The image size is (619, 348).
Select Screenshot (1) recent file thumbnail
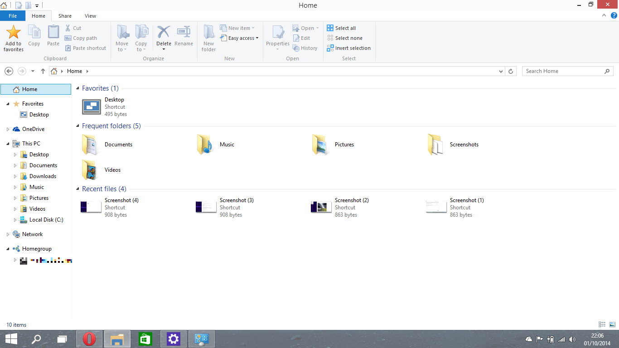pyautogui.click(x=436, y=207)
